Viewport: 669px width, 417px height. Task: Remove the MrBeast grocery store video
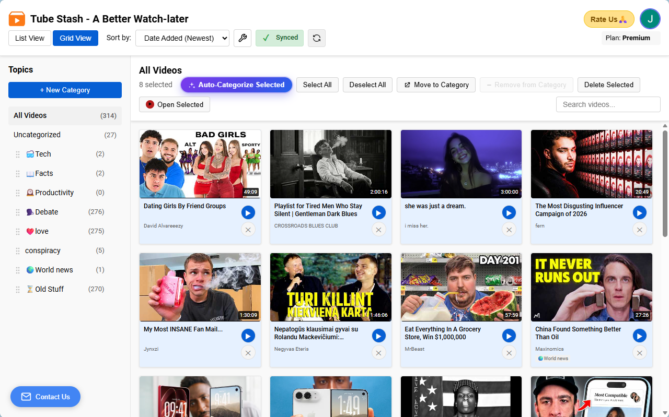509,353
